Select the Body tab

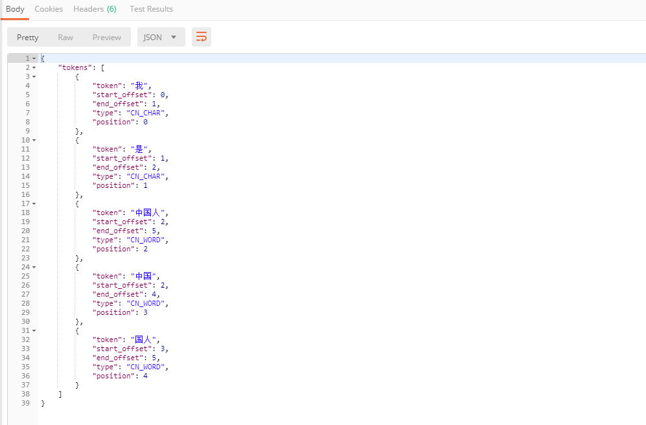[15, 9]
